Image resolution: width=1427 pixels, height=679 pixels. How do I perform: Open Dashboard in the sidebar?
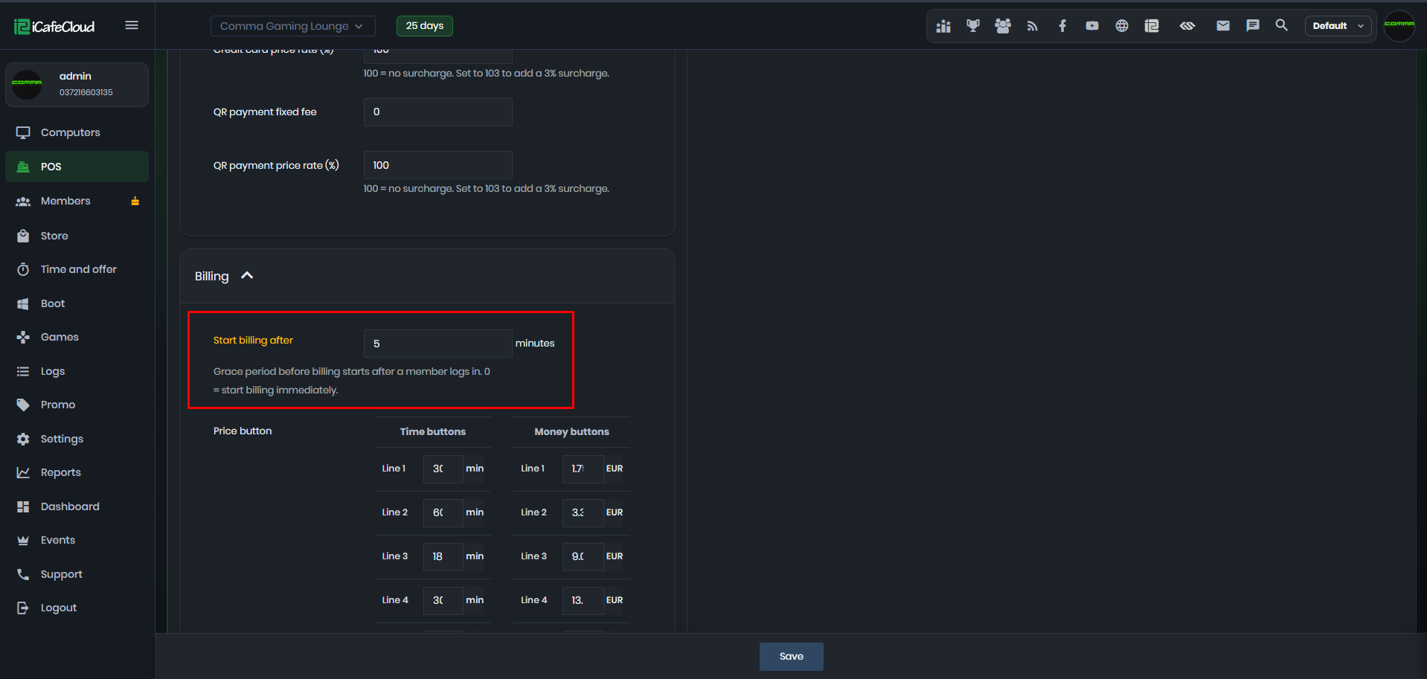(x=77, y=506)
